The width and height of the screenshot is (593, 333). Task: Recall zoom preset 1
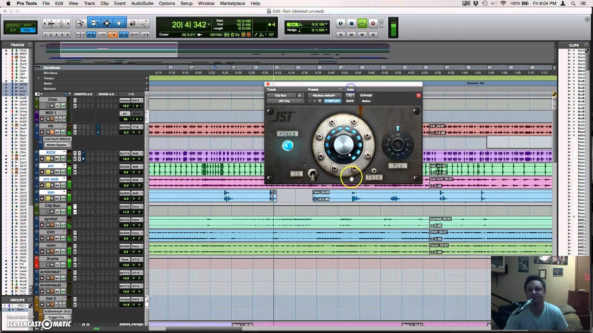pyautogui.click(x=46, y=35)
